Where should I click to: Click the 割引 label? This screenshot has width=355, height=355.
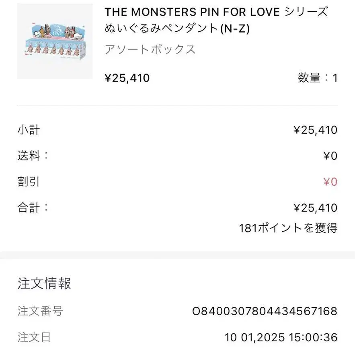29,182
